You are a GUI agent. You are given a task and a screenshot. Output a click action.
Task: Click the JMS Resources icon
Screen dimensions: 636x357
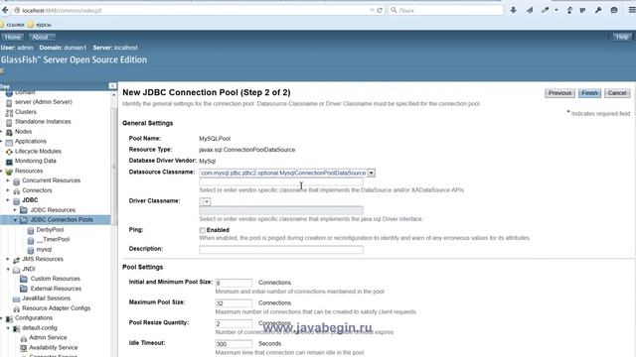(16, 260)
